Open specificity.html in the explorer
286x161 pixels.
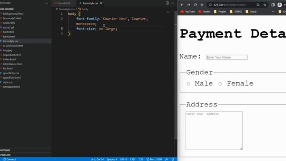[12, 77]
